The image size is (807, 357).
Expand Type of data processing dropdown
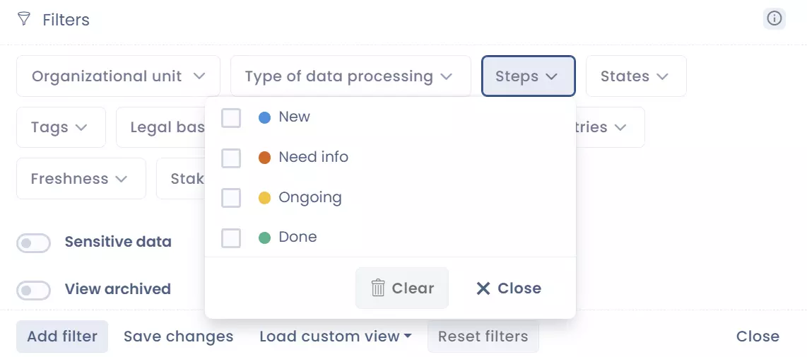click(350, 76)
